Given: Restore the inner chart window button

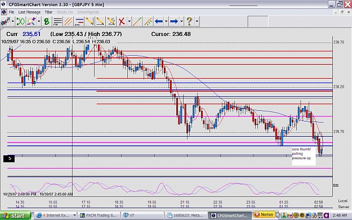Looking at the screenshot, I should point(342,12).
